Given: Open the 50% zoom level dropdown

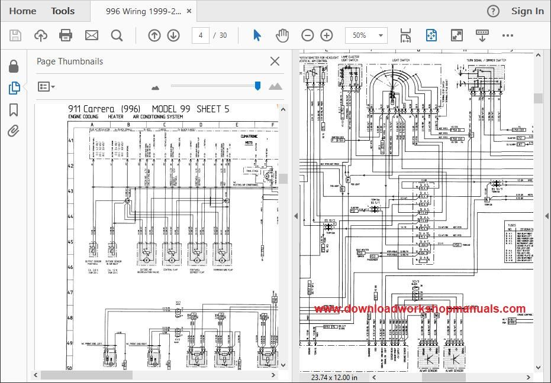Looking at the screenshot, I should pos(366,35).
